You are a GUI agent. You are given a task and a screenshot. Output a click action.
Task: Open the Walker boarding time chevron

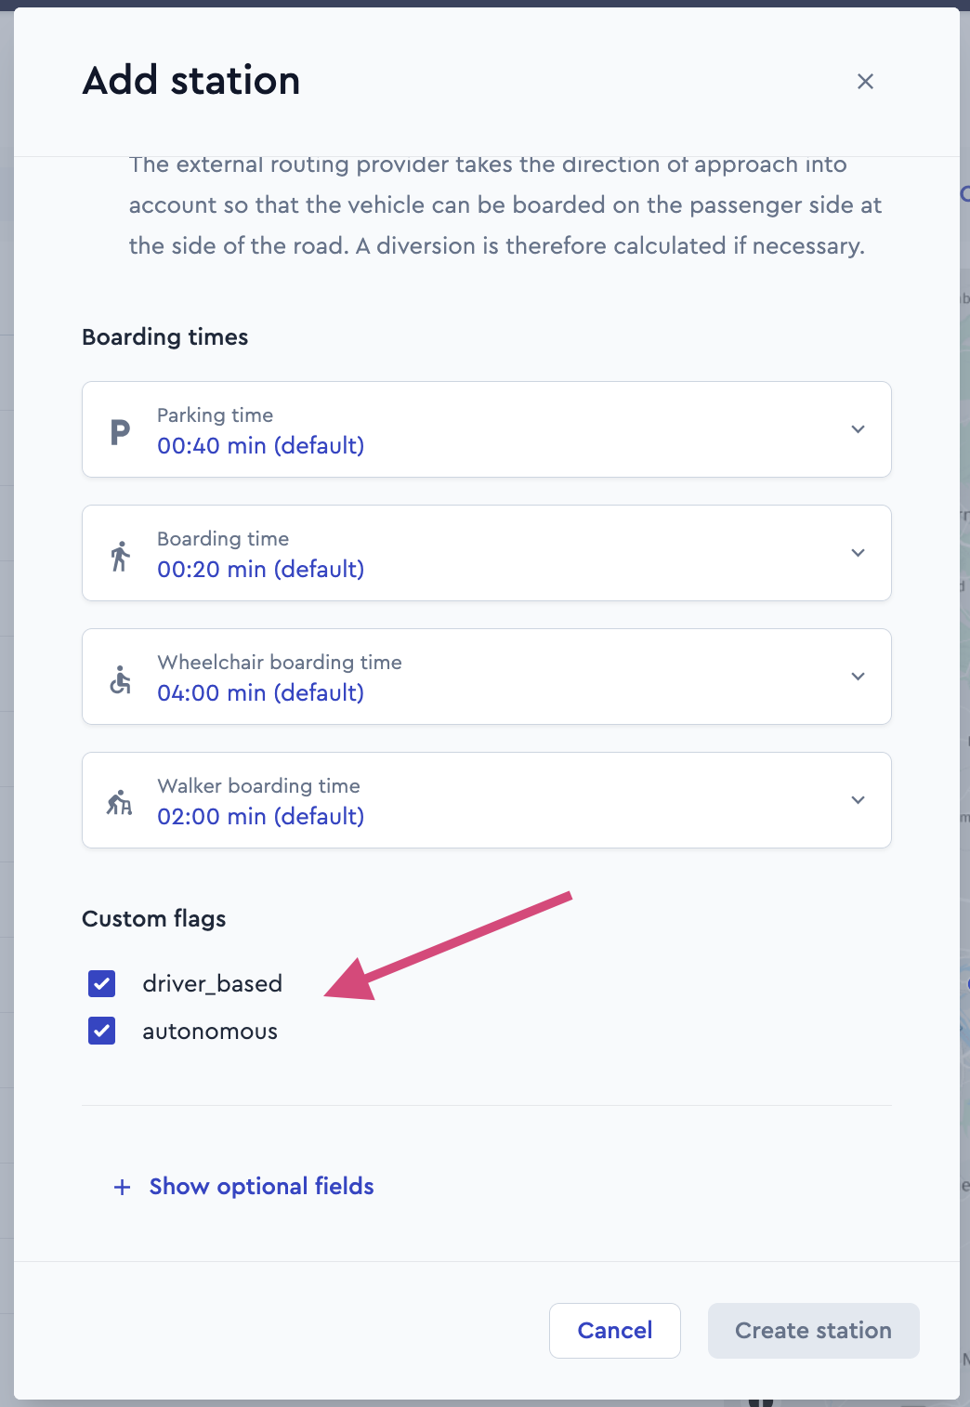[858, 800]
